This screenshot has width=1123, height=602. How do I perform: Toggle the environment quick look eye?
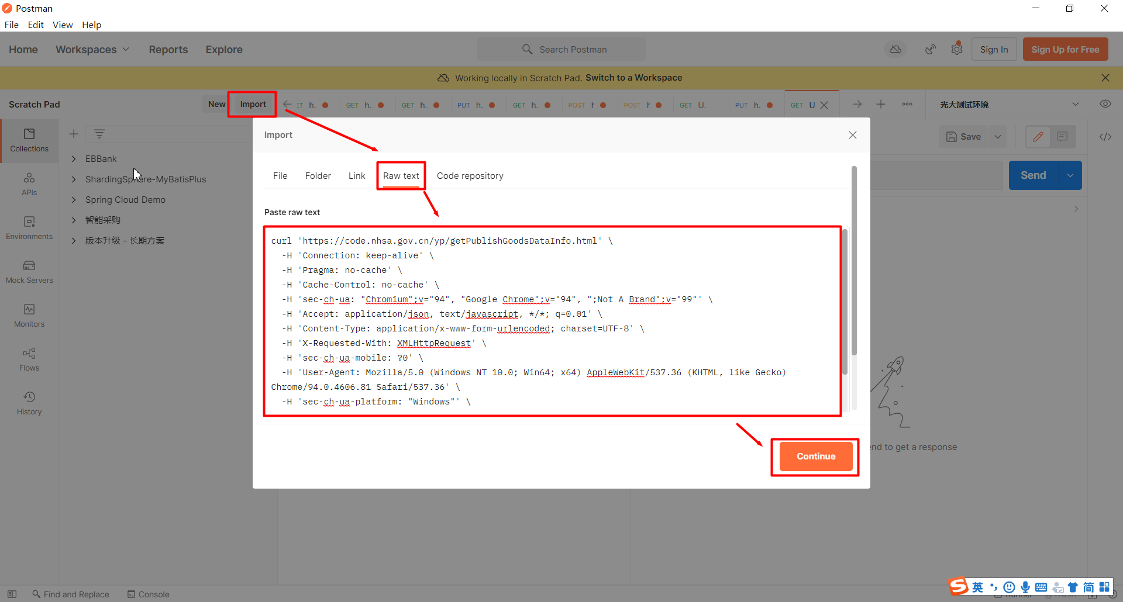1105,103
